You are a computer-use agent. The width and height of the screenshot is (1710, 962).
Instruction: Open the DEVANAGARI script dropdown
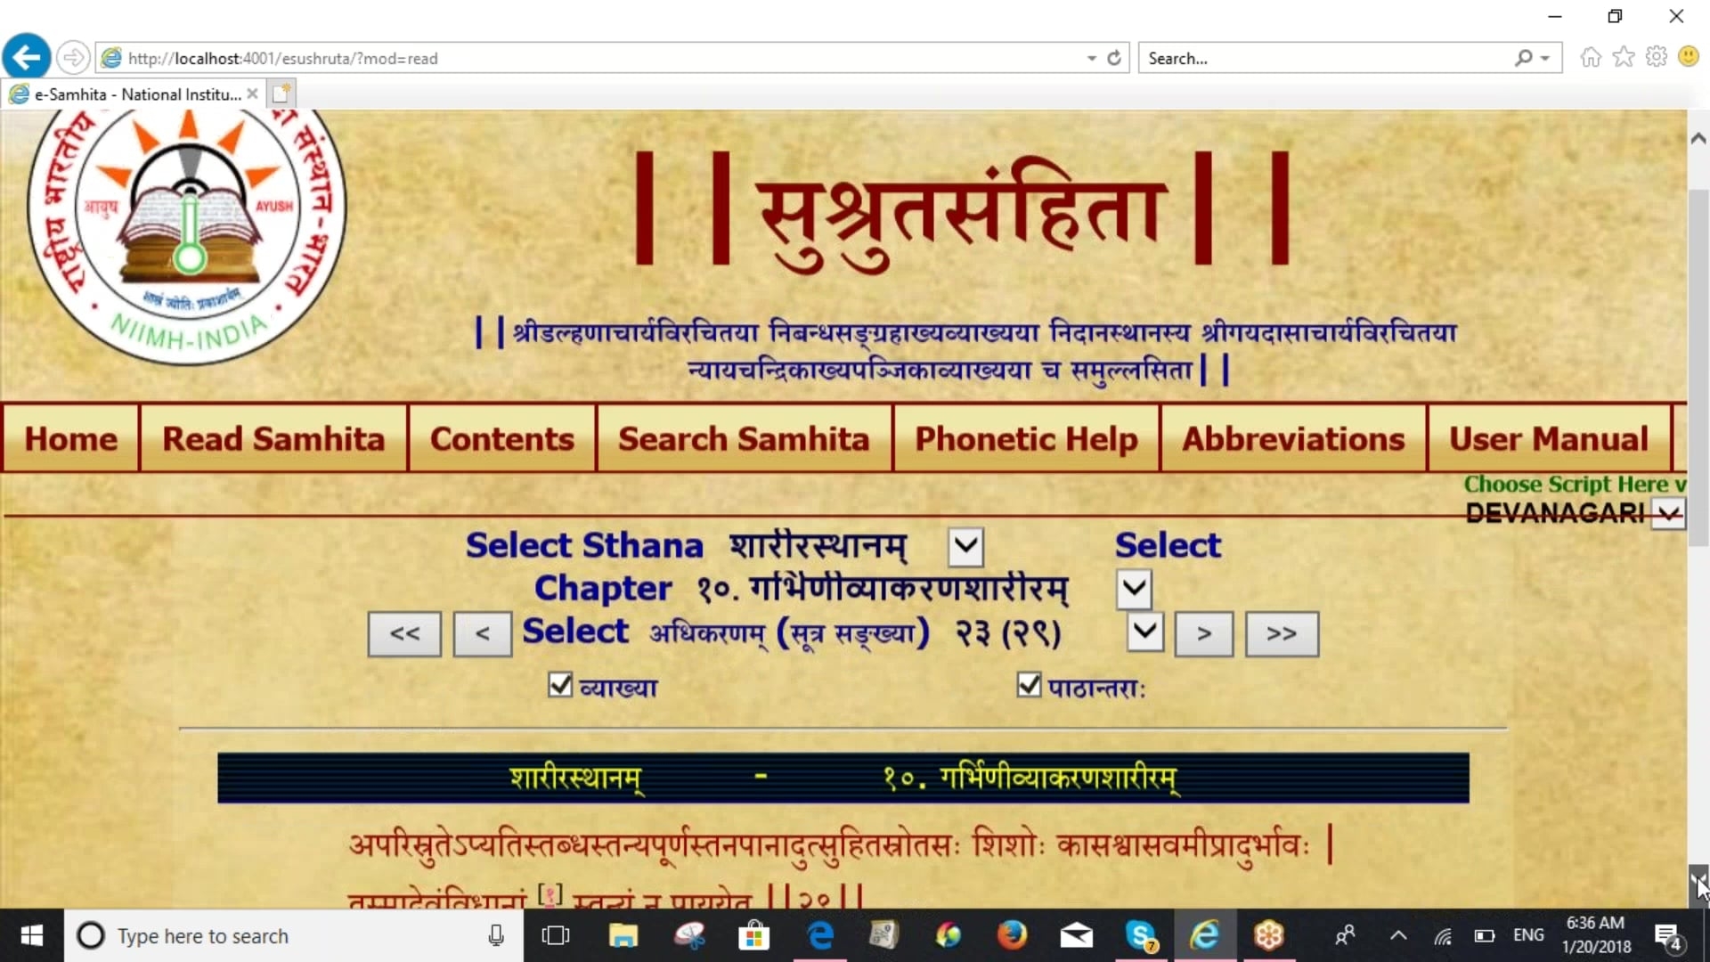[1668, 514]
